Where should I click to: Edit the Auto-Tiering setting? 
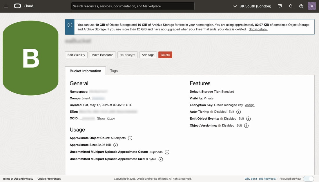point(231,112)
